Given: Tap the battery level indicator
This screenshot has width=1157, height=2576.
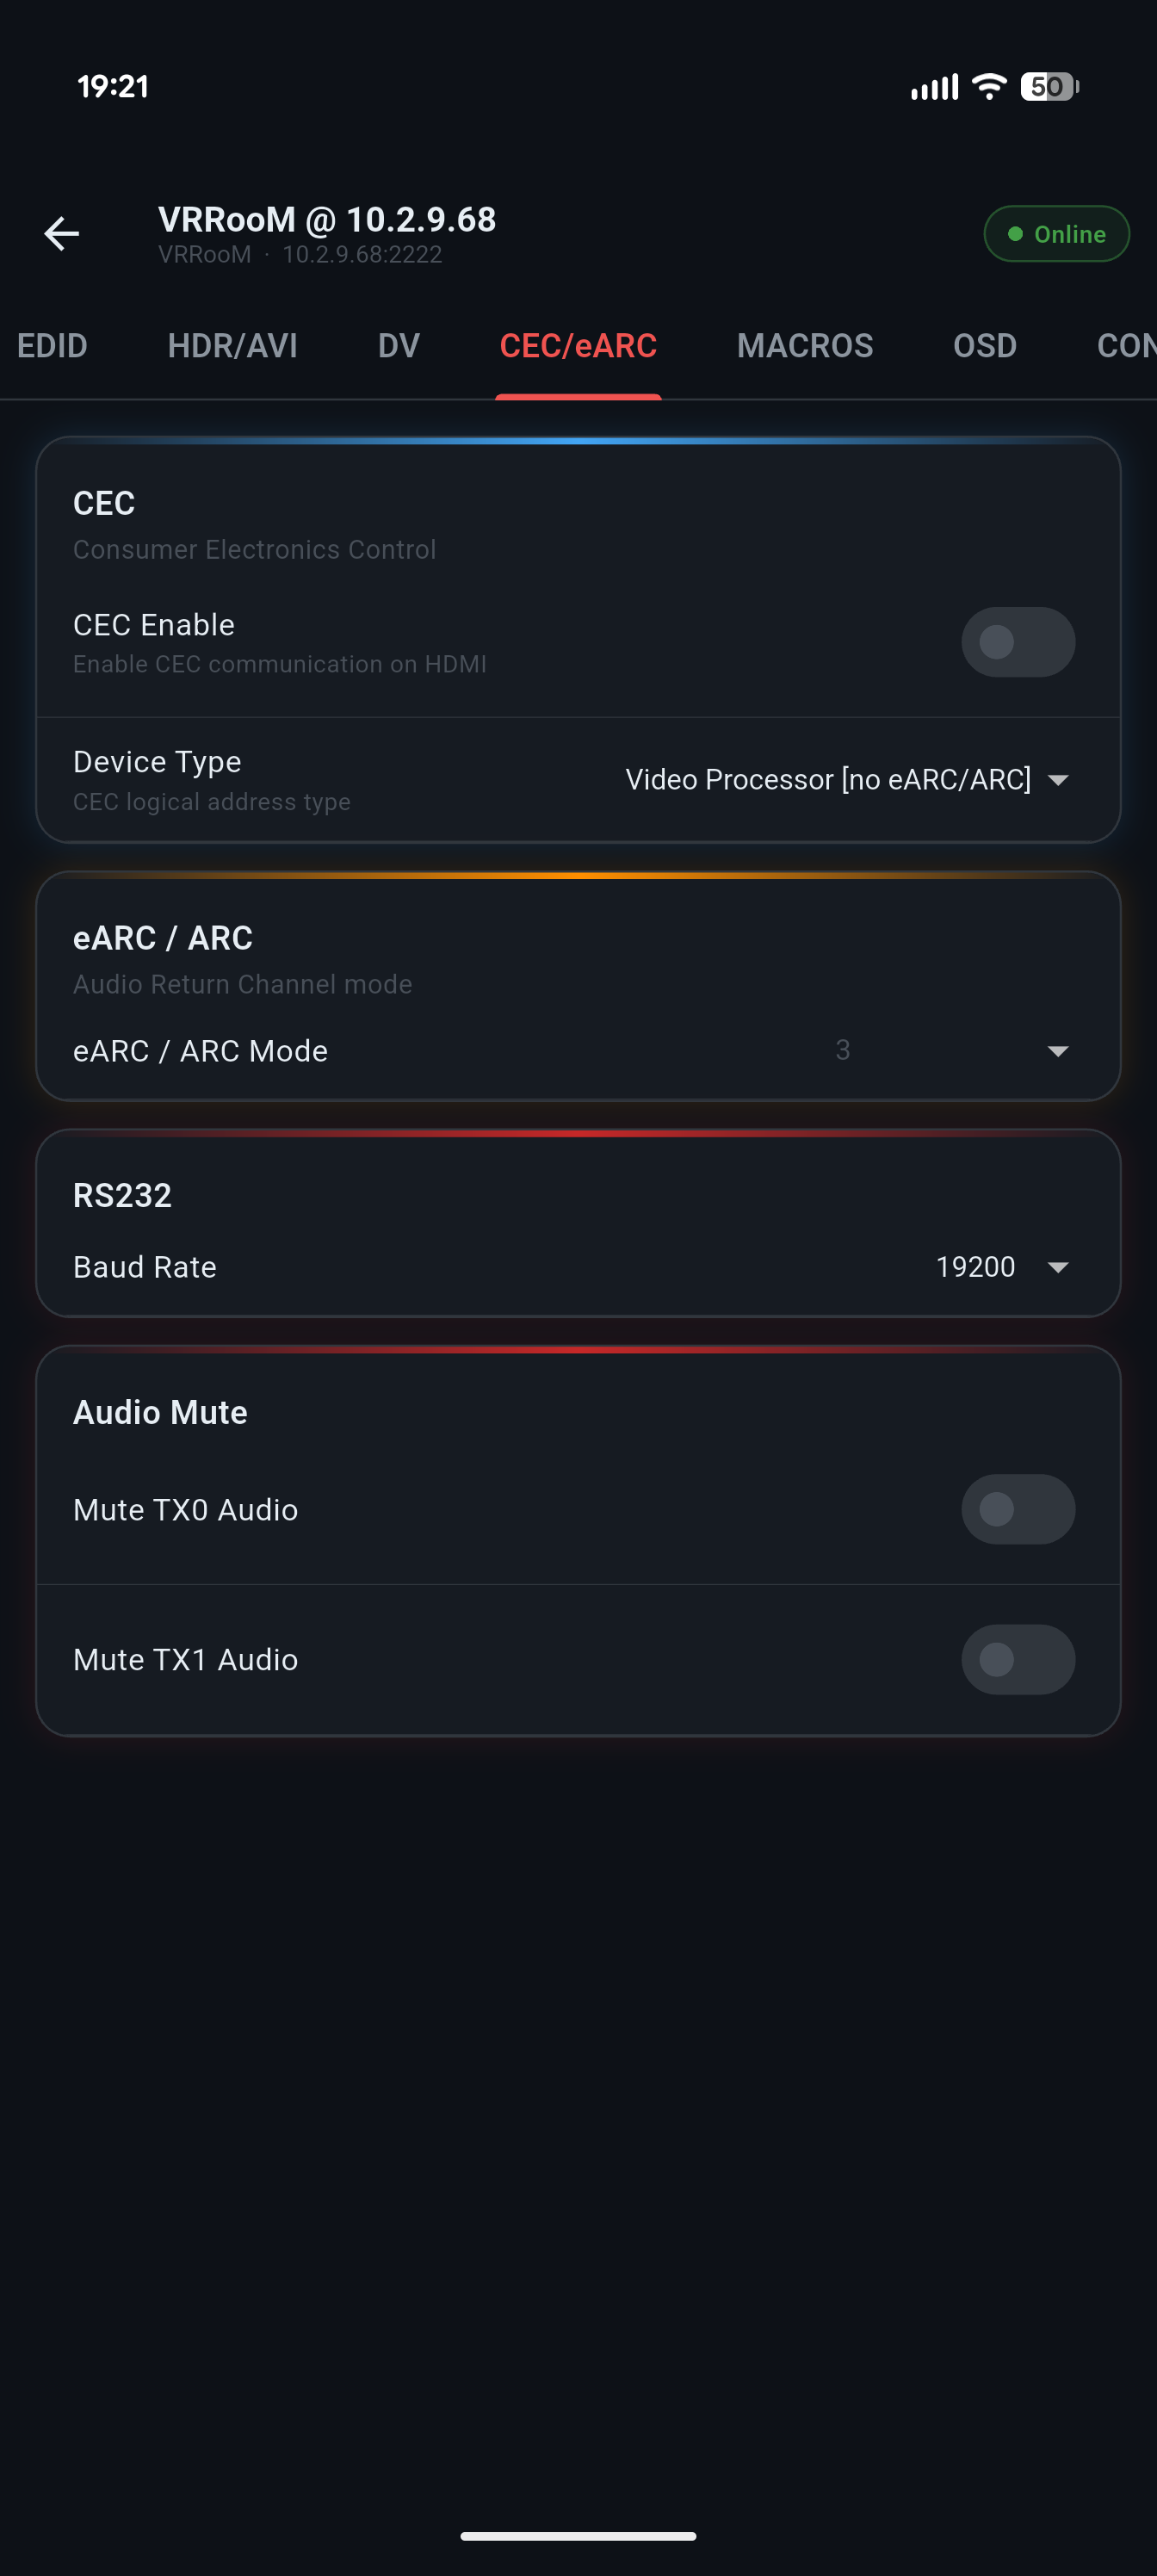Looking at the screenshot, I should pyautogui.click(x=1048, y=87).
